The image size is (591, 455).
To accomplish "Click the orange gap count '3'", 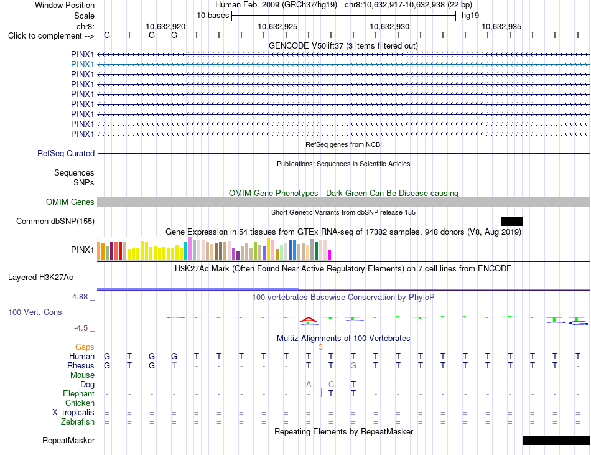I will coord(320,347).
